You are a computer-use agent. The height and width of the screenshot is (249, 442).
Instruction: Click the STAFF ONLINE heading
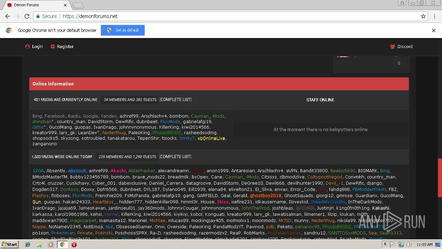tap(320, 100)
